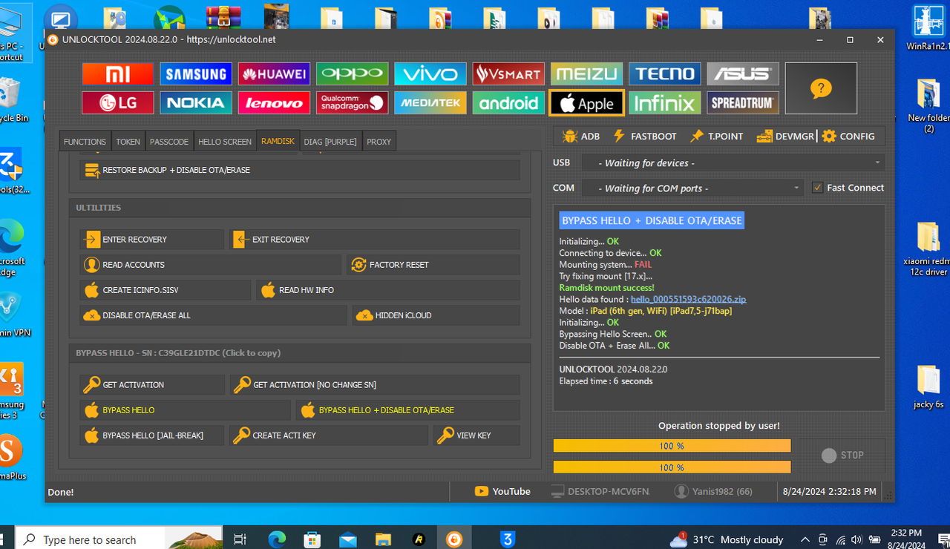Screen dimensions: 950x549
Task: Click the STOP button
Action: click(x=842, y=456)
